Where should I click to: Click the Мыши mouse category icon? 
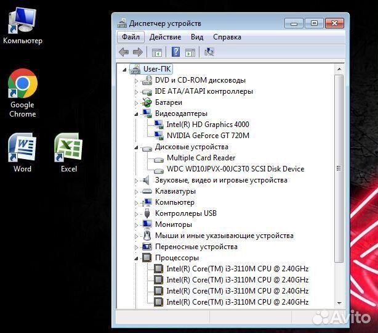pos(147,236)
